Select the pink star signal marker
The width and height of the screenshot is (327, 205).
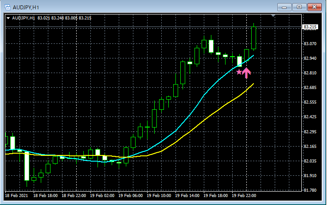tap(239, 72)
